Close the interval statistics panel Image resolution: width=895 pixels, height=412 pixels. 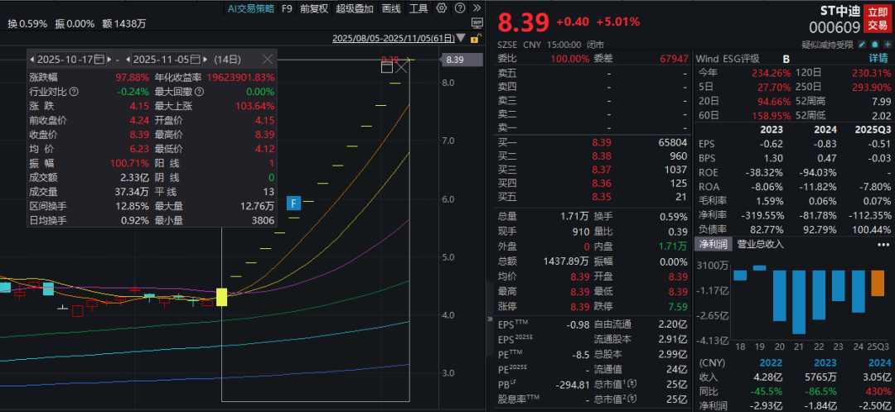point(267,59)
